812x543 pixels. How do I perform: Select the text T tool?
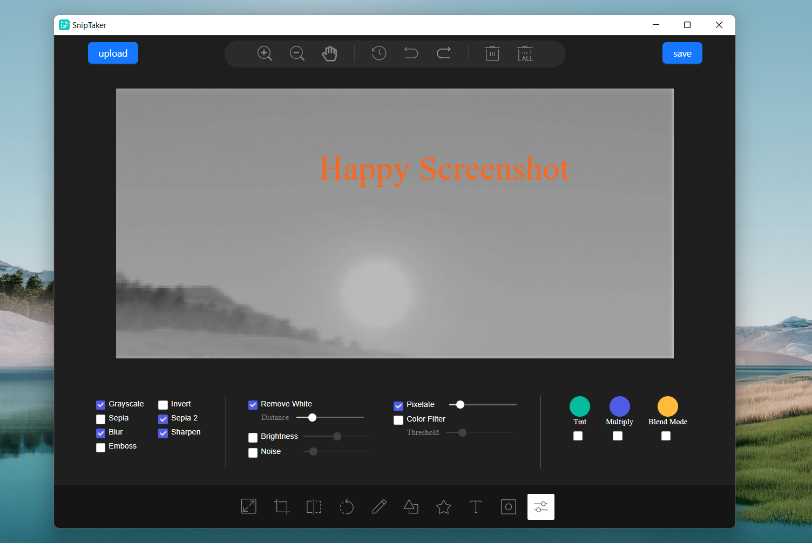point(476,506)
